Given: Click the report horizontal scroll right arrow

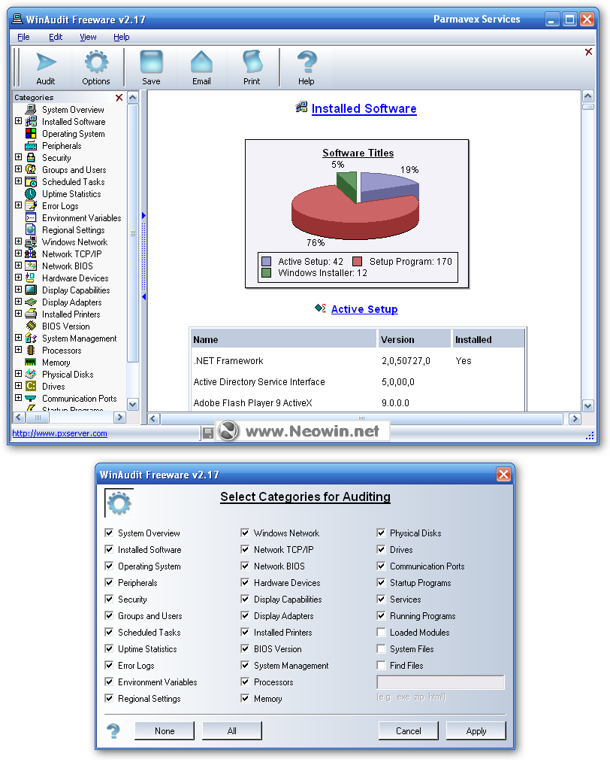Looking at the screenshot, I should (575, 418).
